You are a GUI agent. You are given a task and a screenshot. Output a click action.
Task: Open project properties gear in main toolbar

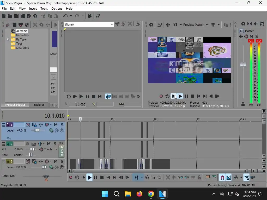[x=35, y=16]
